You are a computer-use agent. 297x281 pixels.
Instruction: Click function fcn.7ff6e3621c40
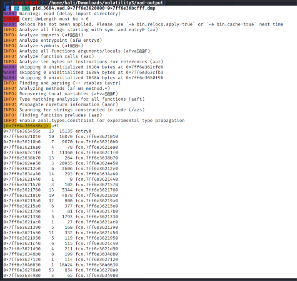coord(97,243)
